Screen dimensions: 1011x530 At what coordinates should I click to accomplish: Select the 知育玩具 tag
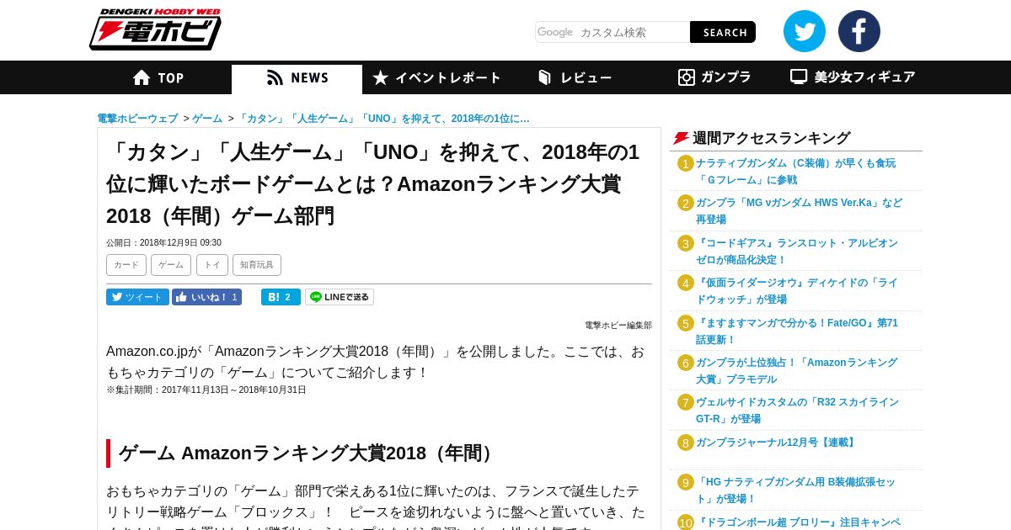pyautogui.click(x=257, y=265)
